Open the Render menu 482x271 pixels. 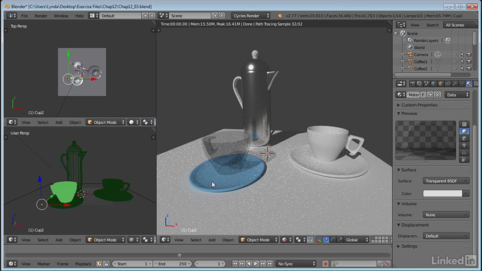pyautogui.click(x=41, y=16)
